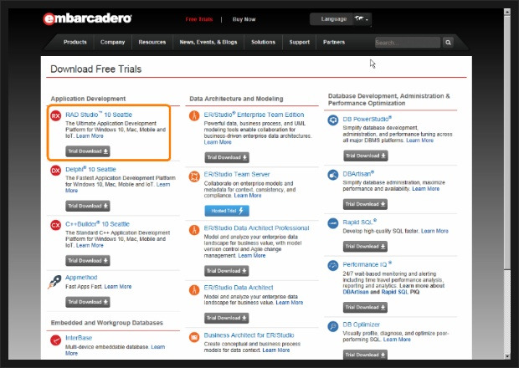Image resolution: width=519 pixels, height=368 pixels.
Task: Open the Partners menu
Action: 334,42
